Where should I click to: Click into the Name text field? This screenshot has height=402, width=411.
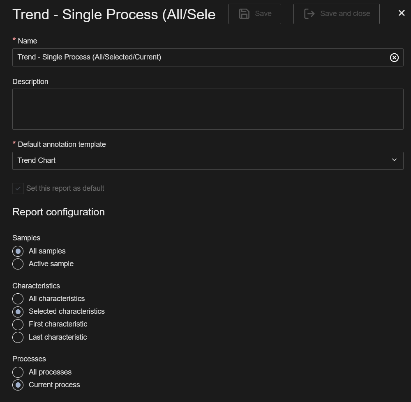click(197, 57)
